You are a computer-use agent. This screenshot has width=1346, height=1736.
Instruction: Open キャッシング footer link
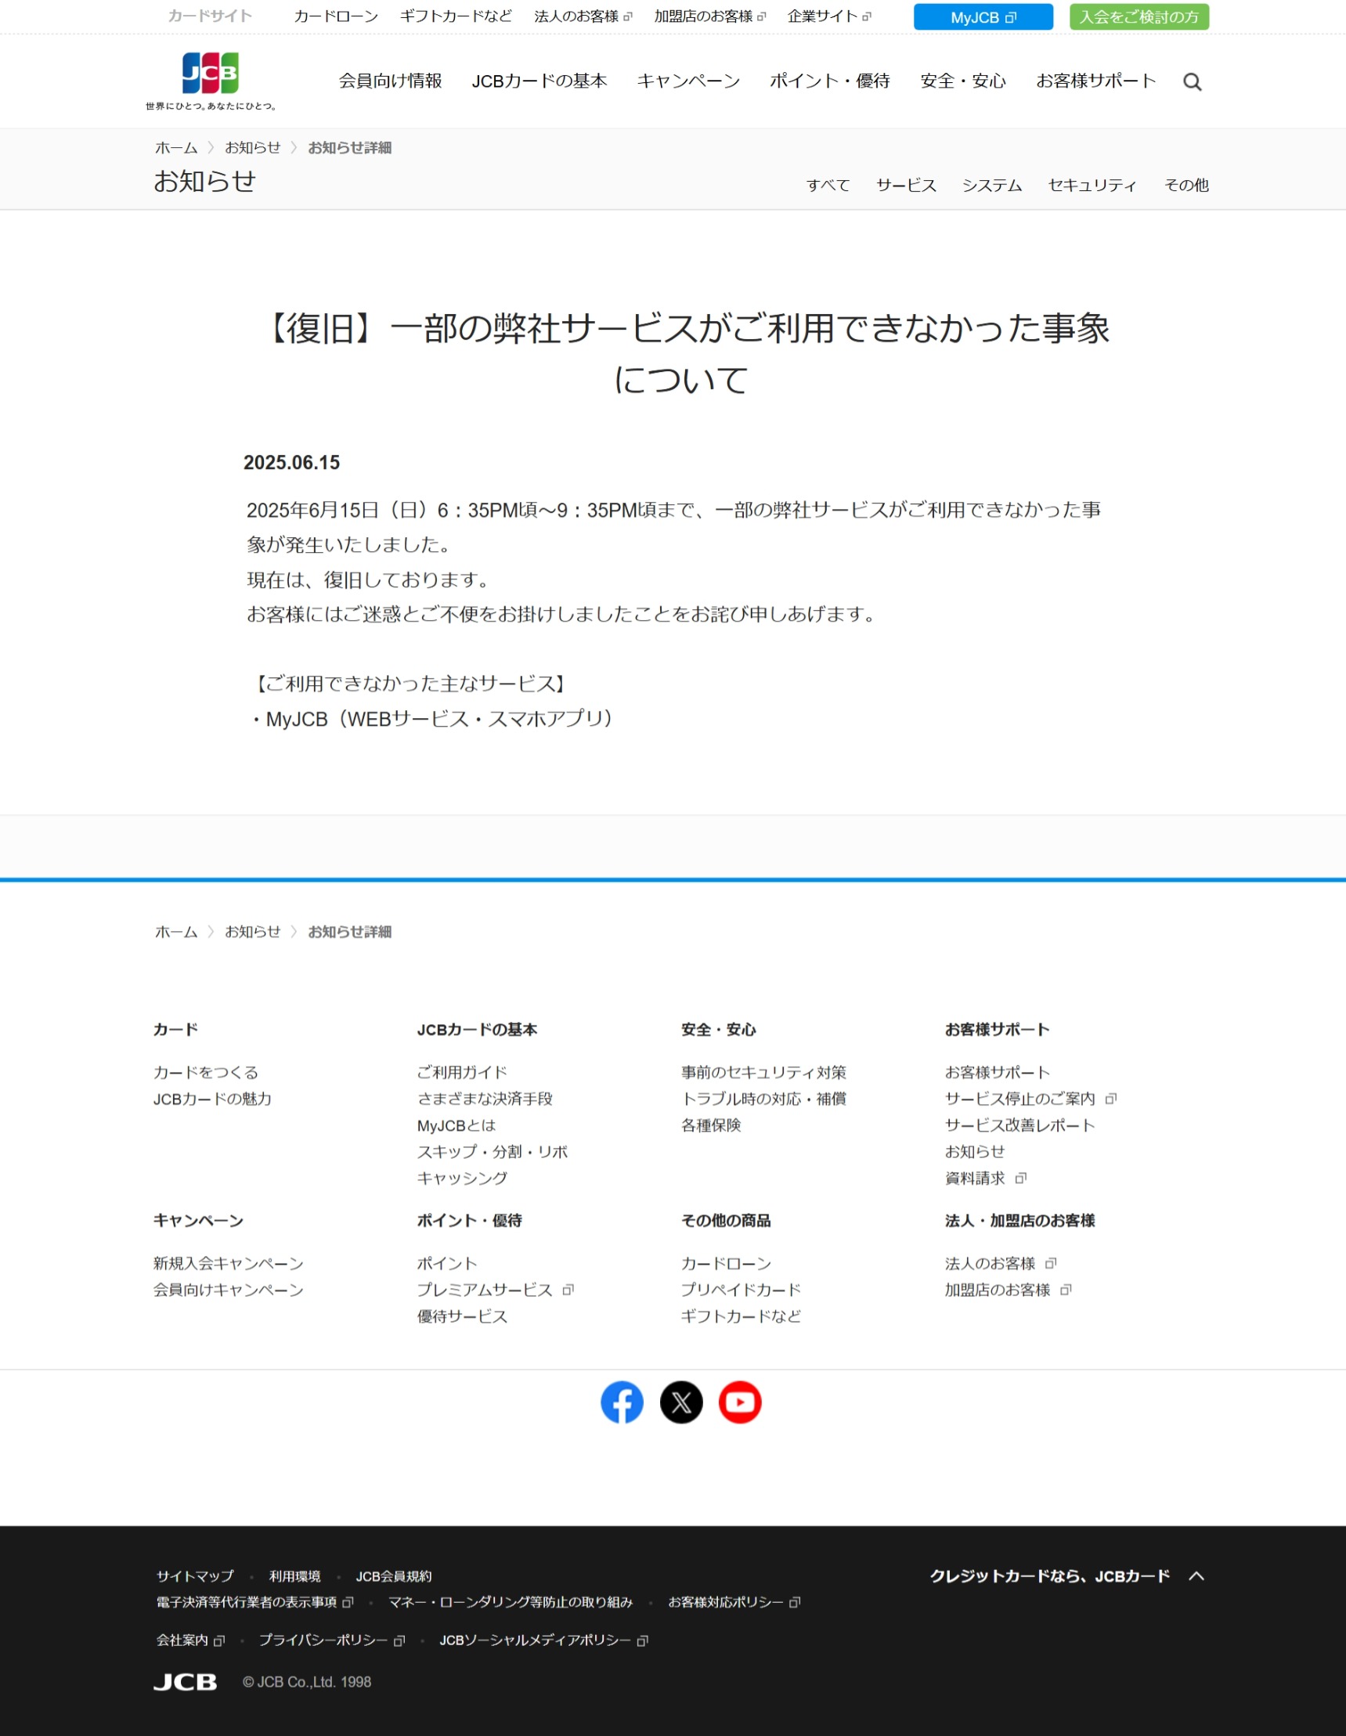[x=462, y=1178]
